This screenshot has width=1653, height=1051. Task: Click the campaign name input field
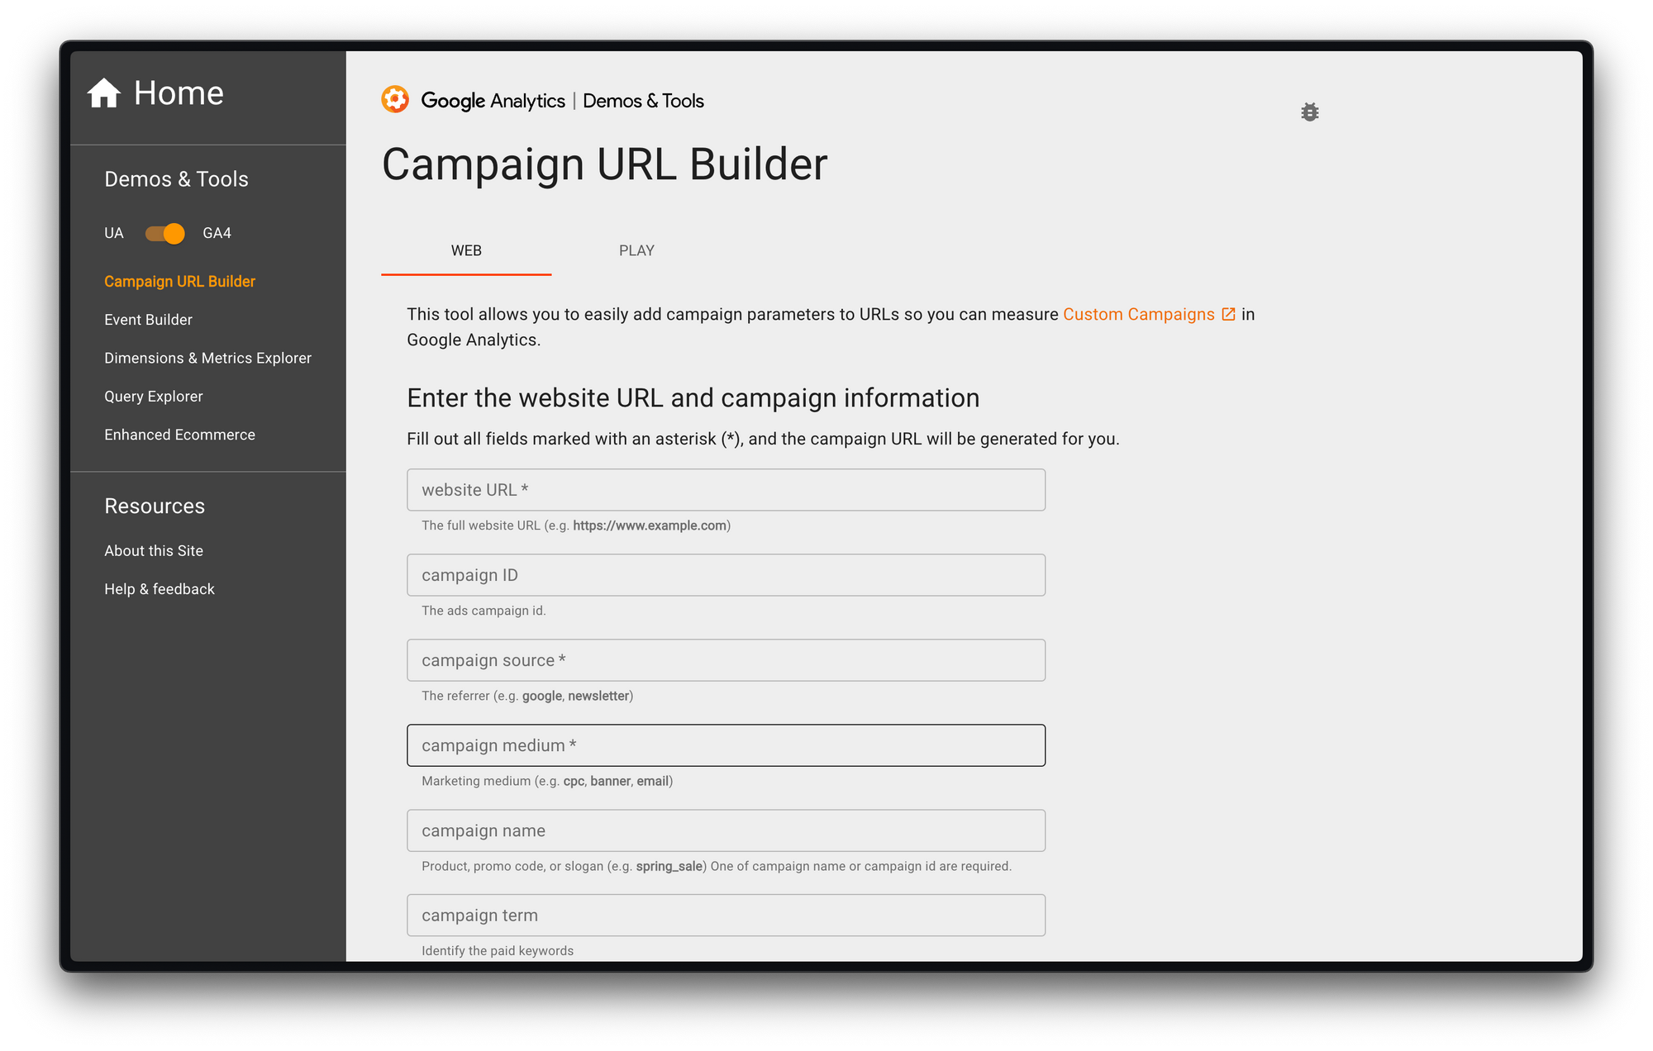tap(726, 830)
